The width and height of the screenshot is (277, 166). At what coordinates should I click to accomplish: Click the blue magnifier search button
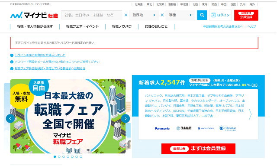(202, 15)
